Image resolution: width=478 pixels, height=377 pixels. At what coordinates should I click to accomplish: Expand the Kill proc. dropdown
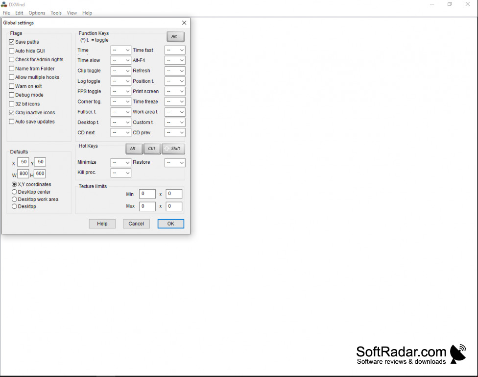tap(120, 173)
